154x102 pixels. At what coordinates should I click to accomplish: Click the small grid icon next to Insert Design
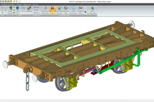[x=14, y=7]
